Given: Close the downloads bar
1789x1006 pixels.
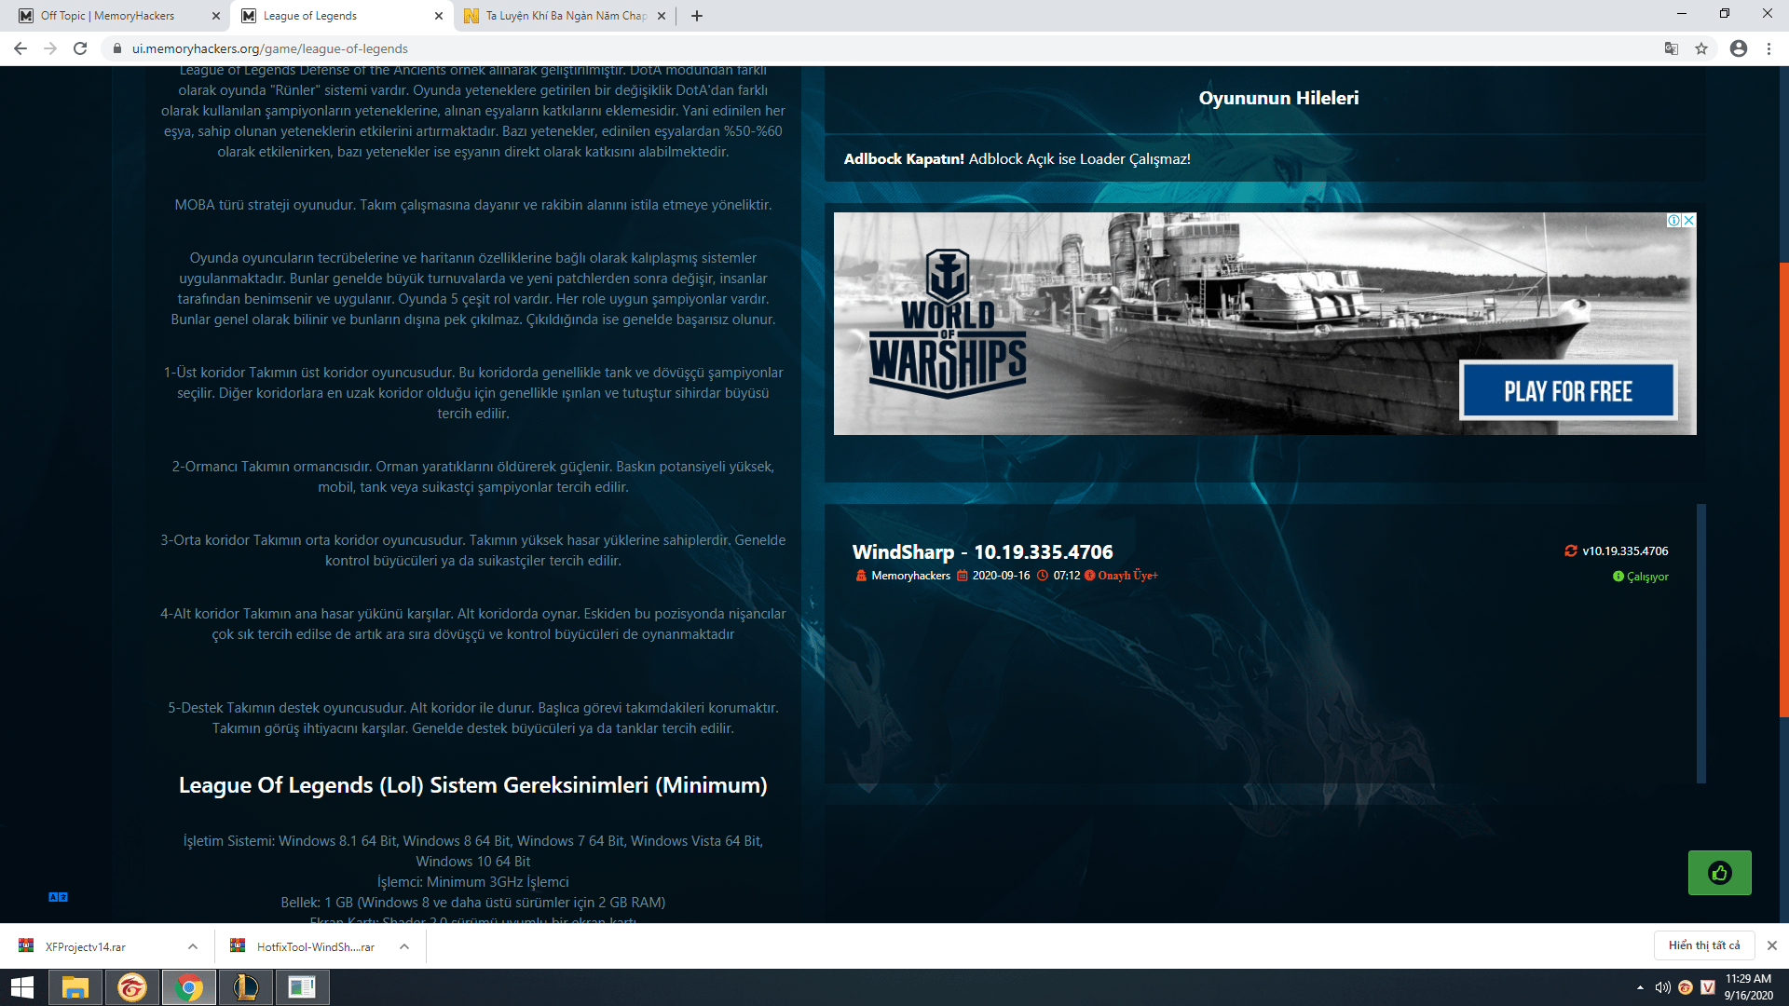Looking at the screenshot, I should pos(1772,945).
